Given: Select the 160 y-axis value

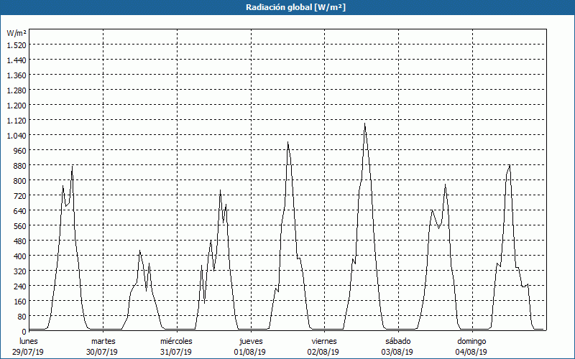Looking at the screenshot, I should [x=20, y=301].
